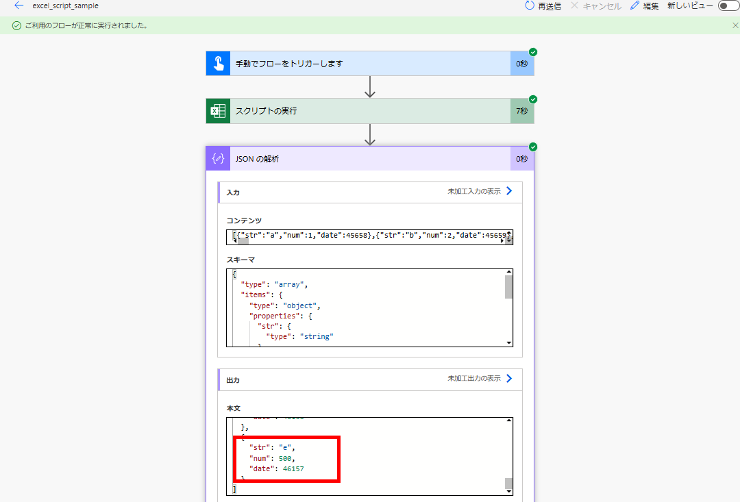Collapse the 手動でフローをトリガーします step card

pos(370,63)
